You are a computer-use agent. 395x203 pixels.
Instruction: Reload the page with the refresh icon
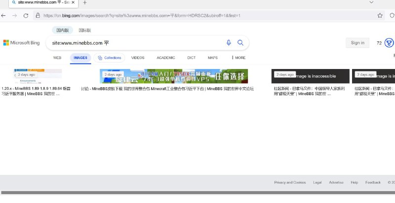tap(26, 16)
